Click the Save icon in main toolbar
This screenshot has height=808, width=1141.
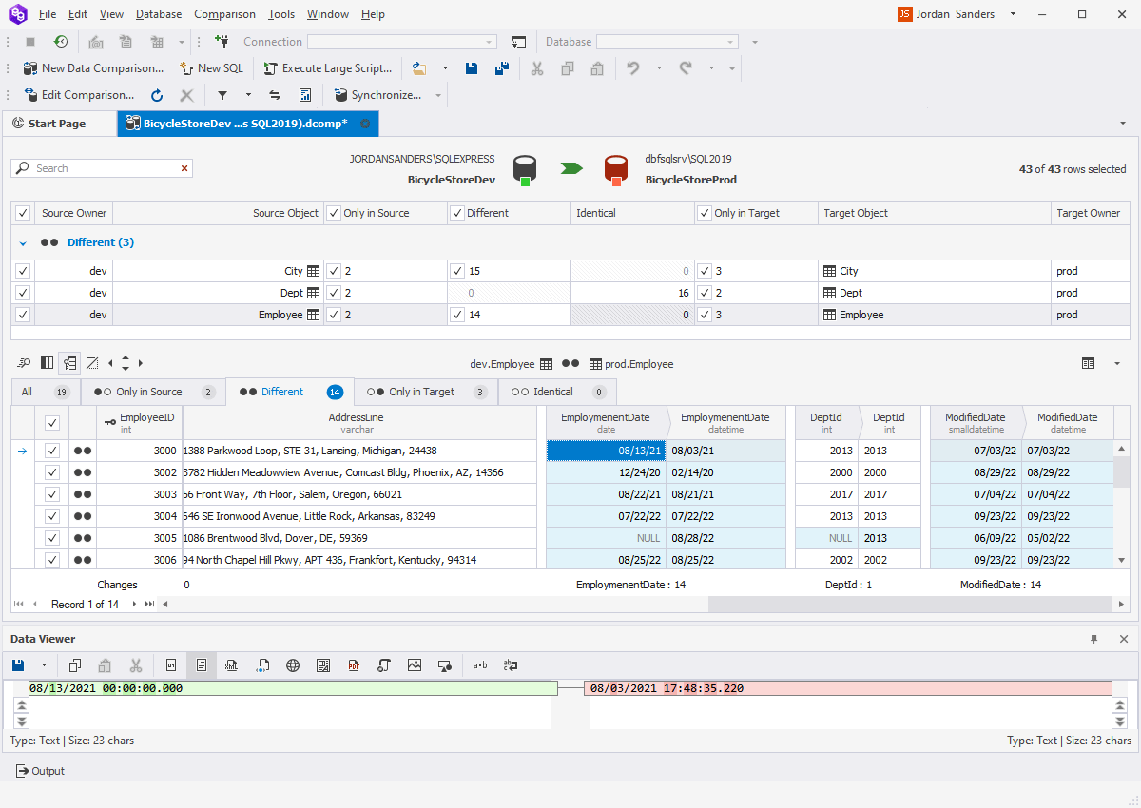[471, 68]
